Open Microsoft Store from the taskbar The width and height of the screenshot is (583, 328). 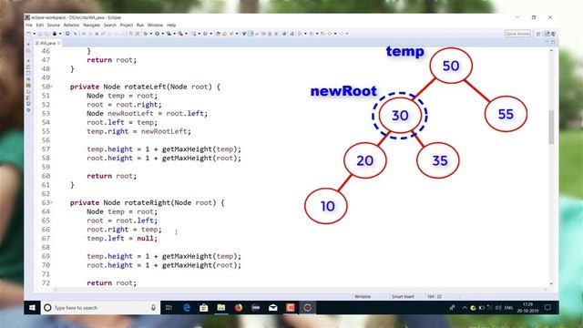click(203, 308)
